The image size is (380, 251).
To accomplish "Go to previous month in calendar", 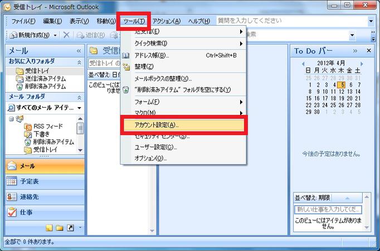I will click(303, 64).
